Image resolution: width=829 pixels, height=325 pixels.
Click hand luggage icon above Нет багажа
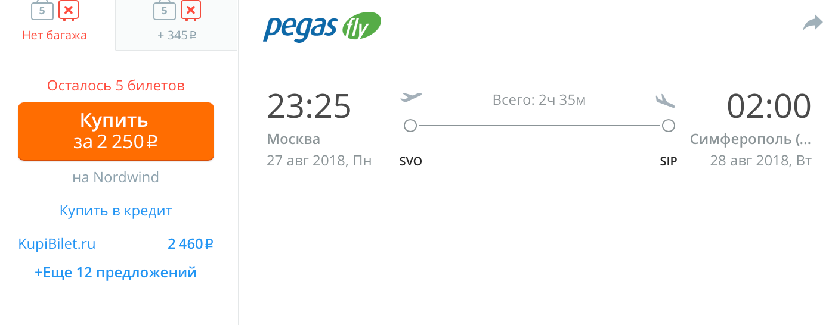[42, 10]
